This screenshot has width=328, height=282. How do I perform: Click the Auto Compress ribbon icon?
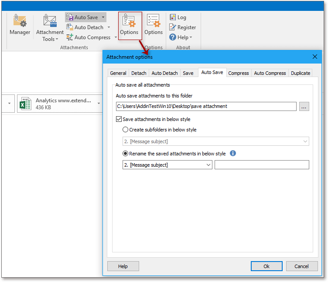[70, 37]
